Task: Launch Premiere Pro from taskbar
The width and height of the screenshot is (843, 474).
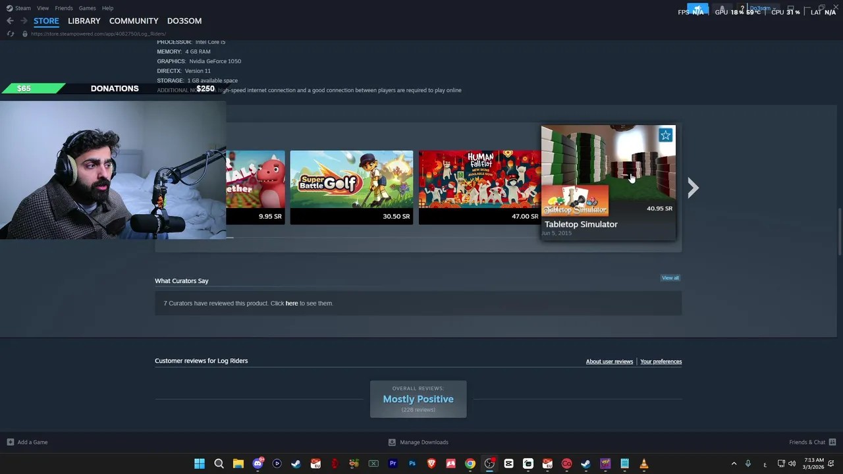Action: pos(393,464)
